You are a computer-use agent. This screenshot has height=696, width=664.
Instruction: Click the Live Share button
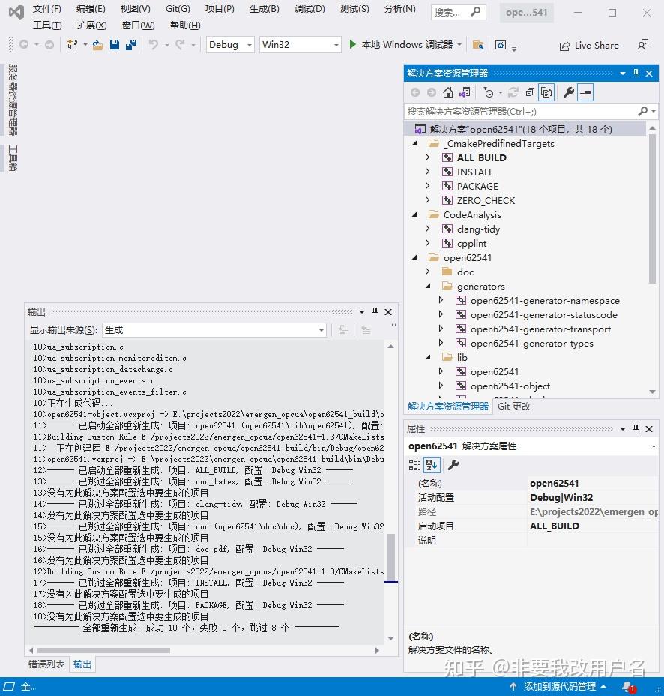[x=589, y=45]
